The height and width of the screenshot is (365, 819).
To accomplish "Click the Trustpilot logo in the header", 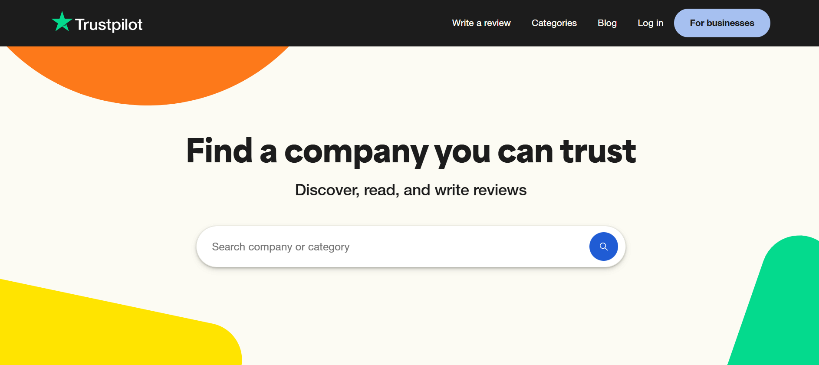I will coord(96,23).
